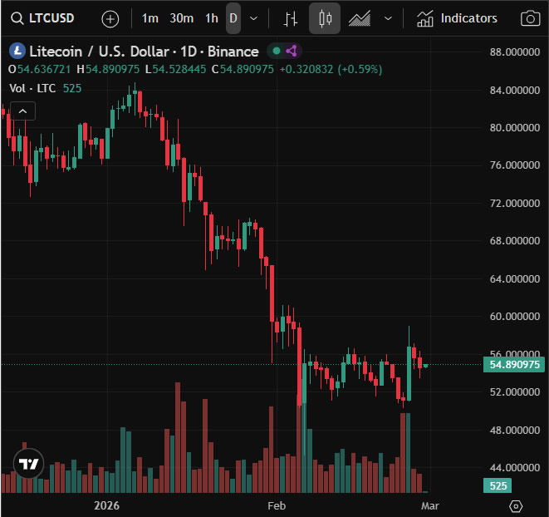Expand the timeframe interval dropdown
549x517 pixels.
click(x=253, y=18)
